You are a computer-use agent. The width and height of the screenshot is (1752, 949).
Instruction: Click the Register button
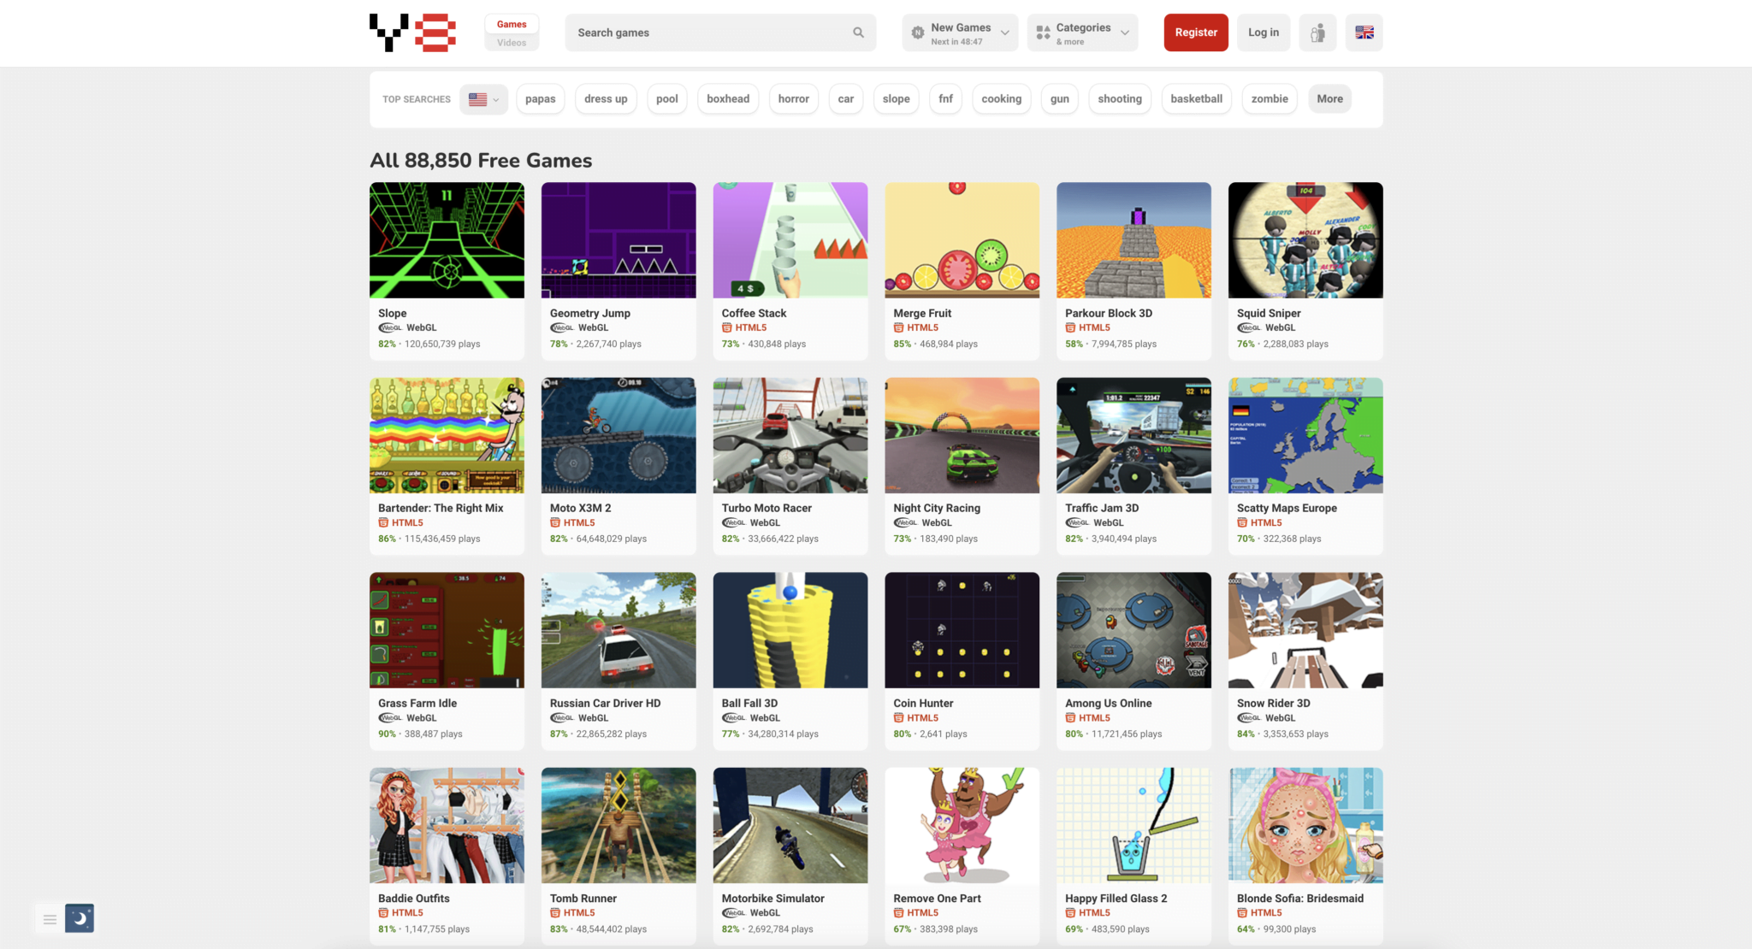(1195, 32)
